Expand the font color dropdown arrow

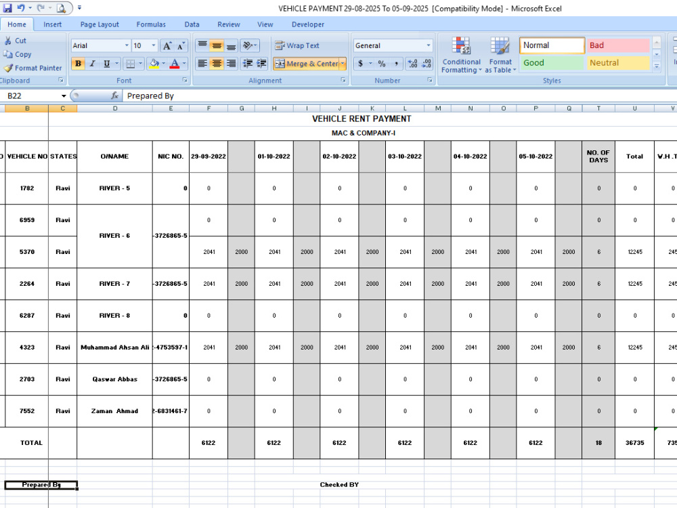(184, 64)
